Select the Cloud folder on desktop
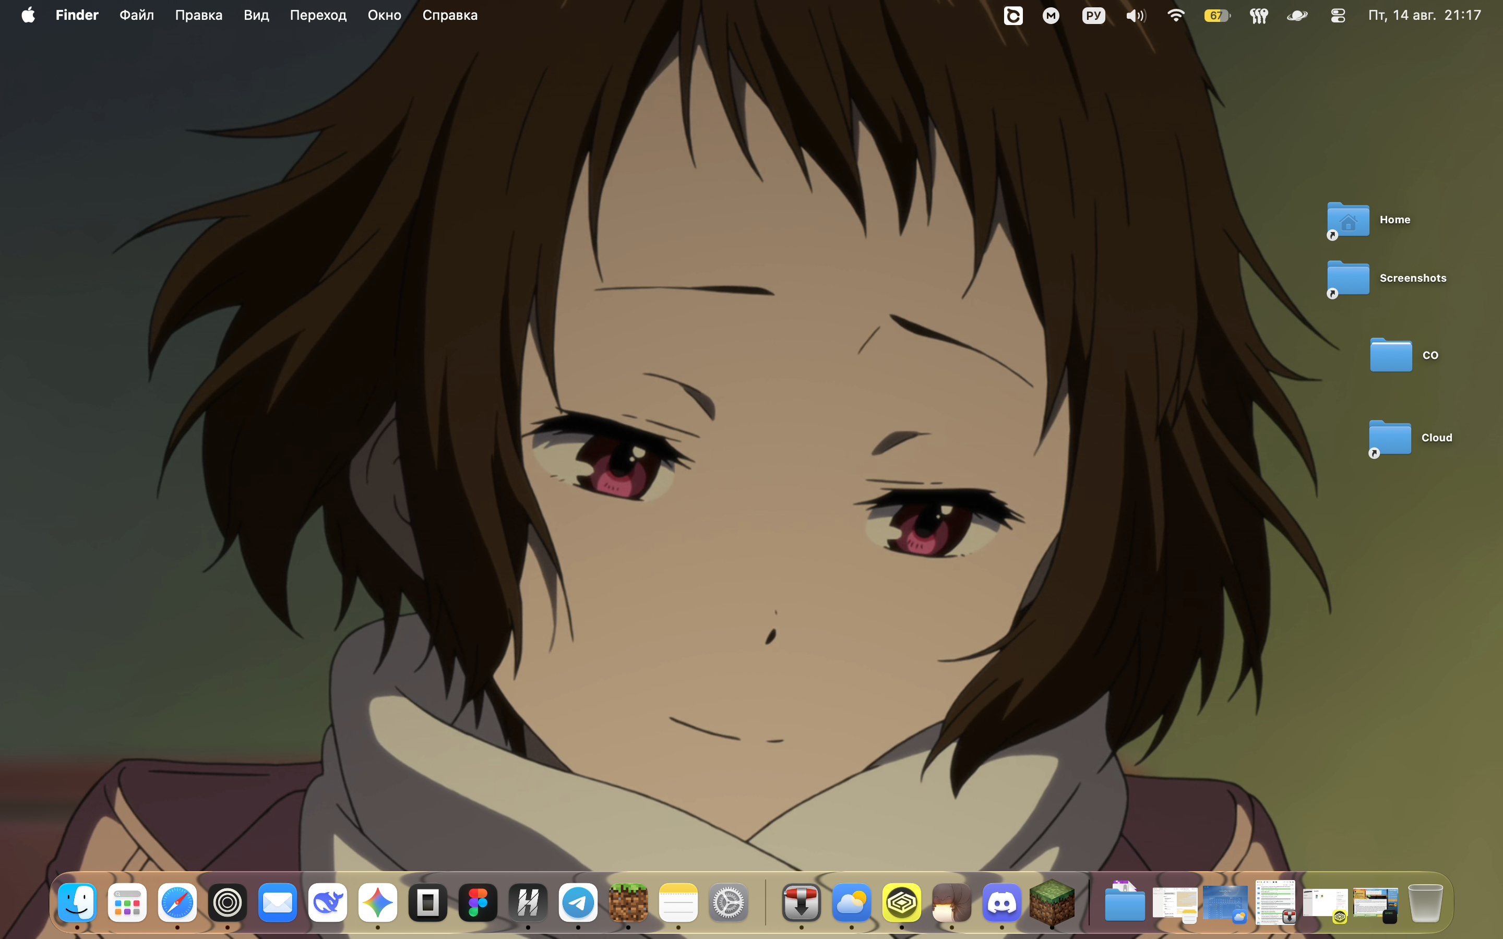1503x939 pixels. click(x=1390, y=438)
